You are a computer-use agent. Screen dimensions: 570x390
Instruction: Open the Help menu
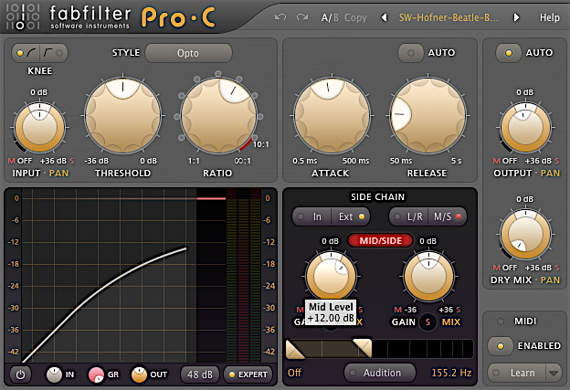[549, 17]
